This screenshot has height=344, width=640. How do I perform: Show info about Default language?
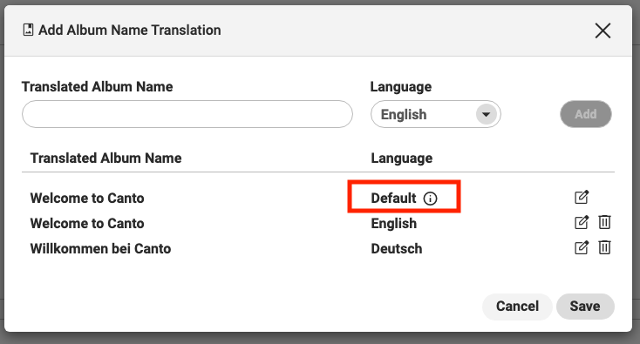point(430,199)
